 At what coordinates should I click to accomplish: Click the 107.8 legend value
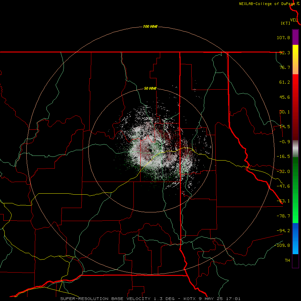tap(283, 37)
